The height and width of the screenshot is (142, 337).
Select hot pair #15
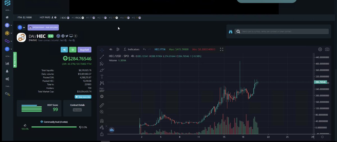coord(136,18)
